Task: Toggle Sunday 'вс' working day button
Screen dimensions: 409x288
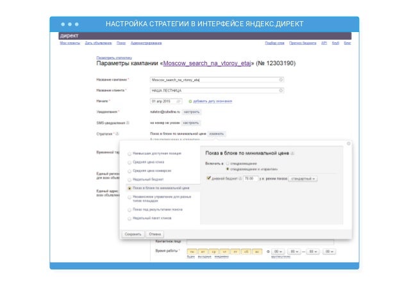Action: (257, 252)
